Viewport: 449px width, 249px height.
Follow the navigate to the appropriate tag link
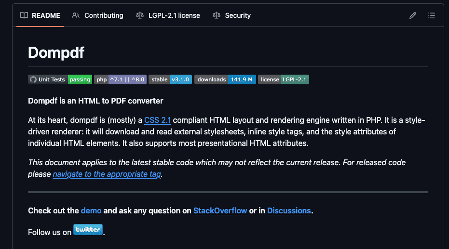pos(107,174)
